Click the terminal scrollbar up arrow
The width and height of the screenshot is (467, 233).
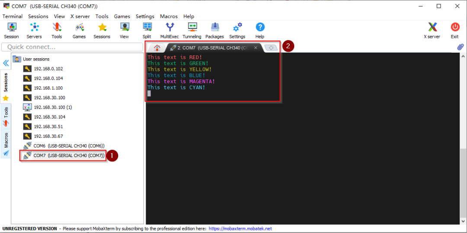(x=463, y=56)
